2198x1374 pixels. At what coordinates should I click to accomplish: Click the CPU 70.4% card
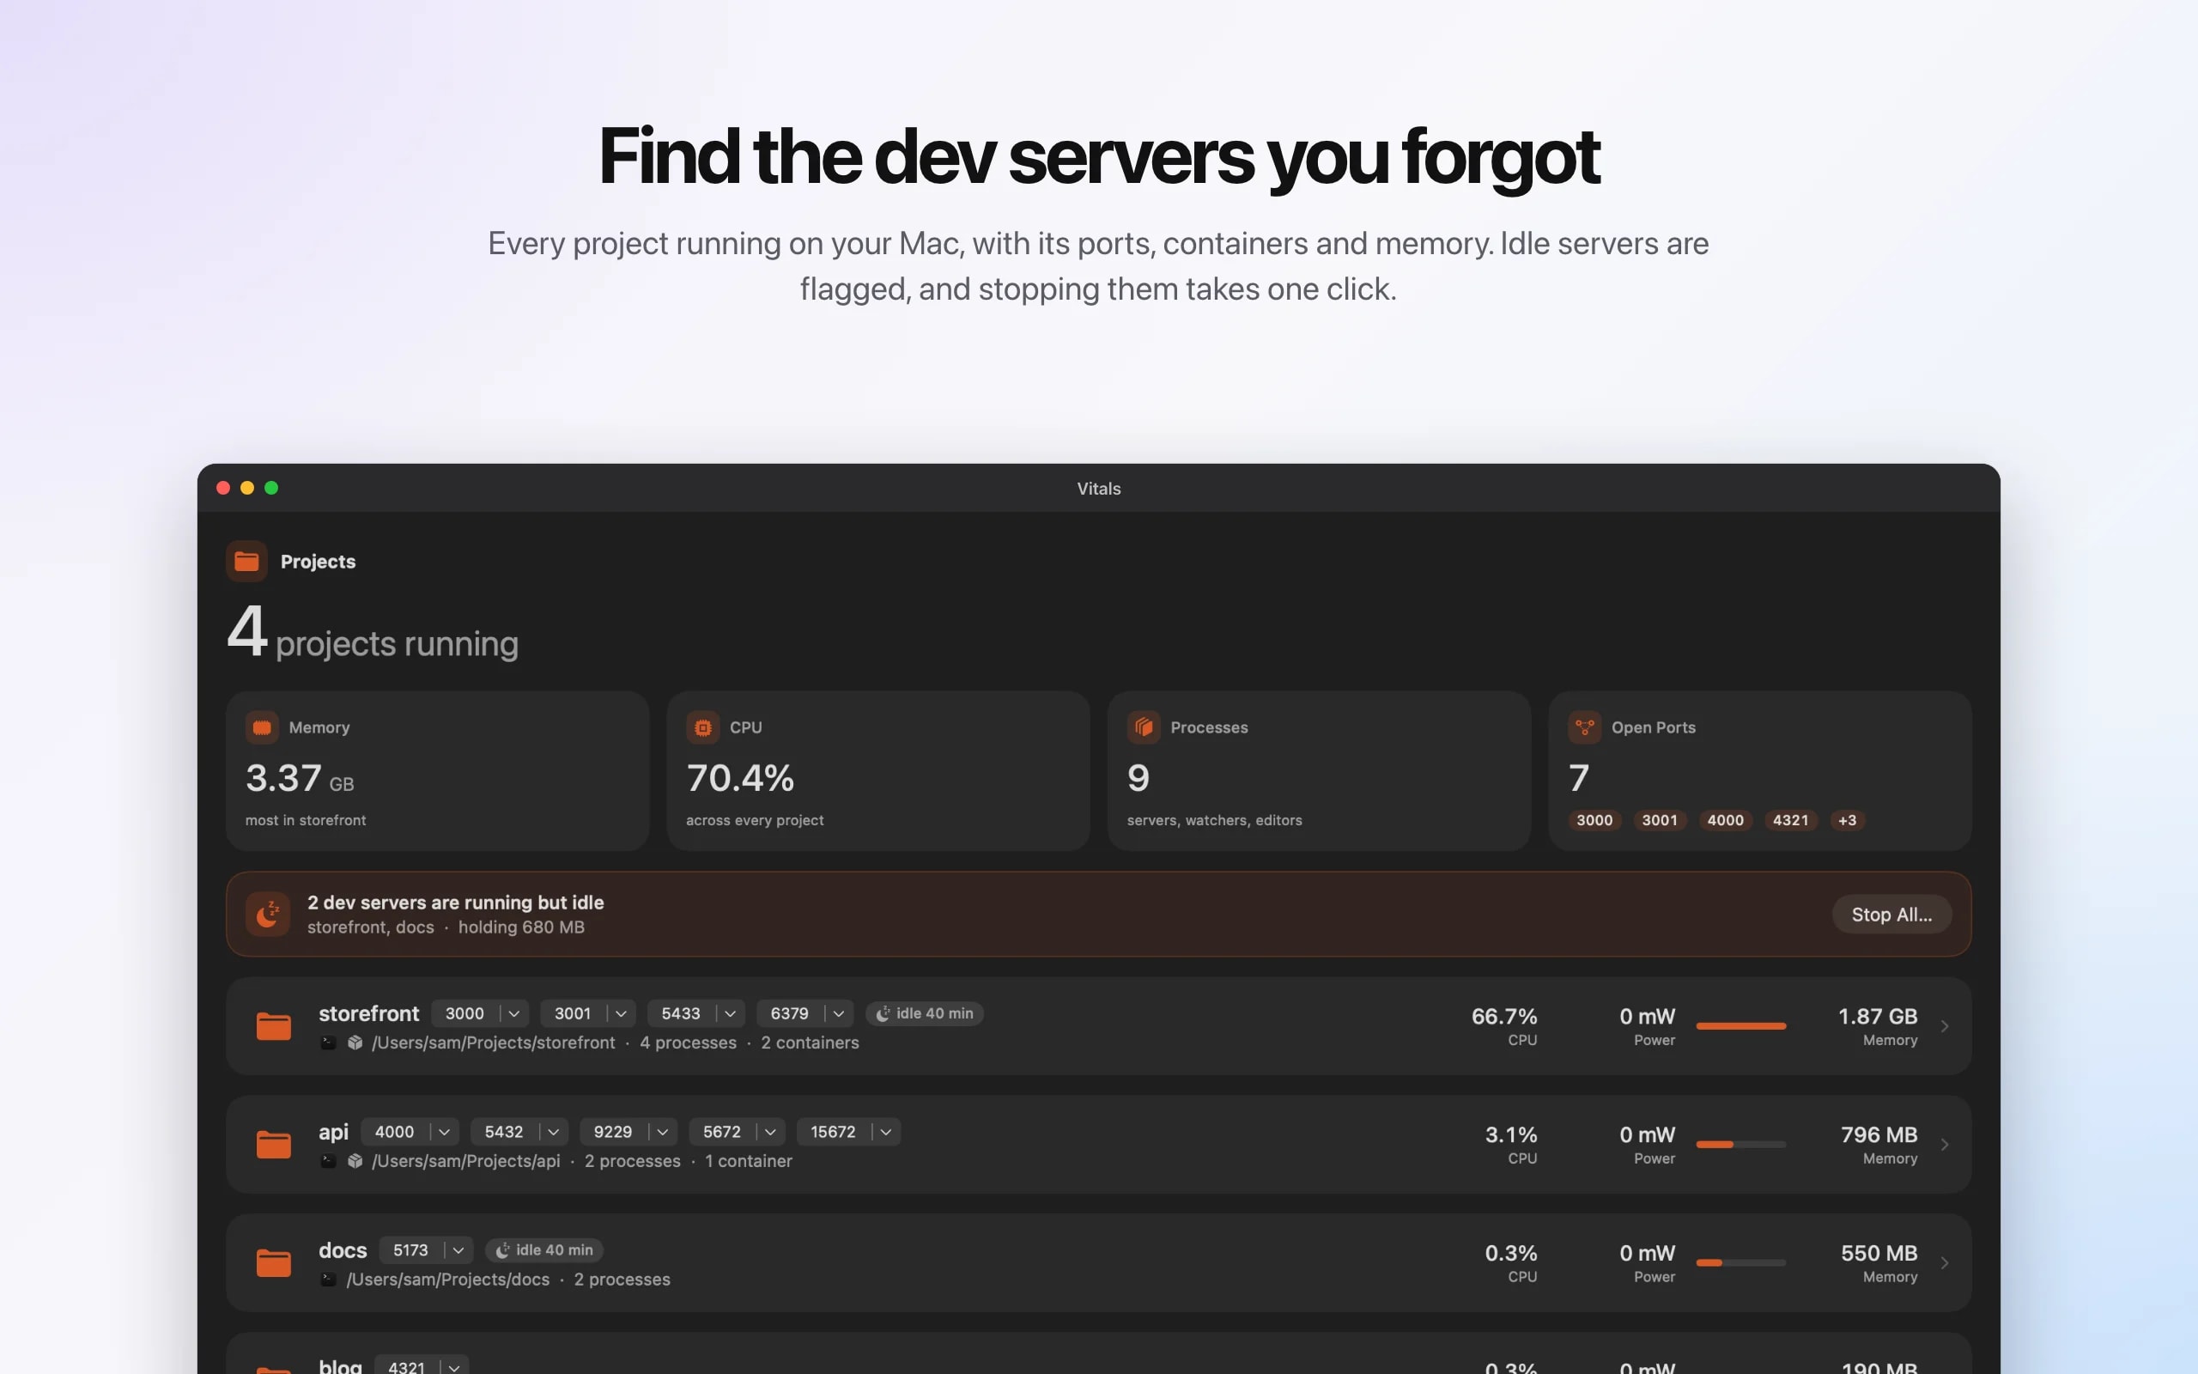878,770
